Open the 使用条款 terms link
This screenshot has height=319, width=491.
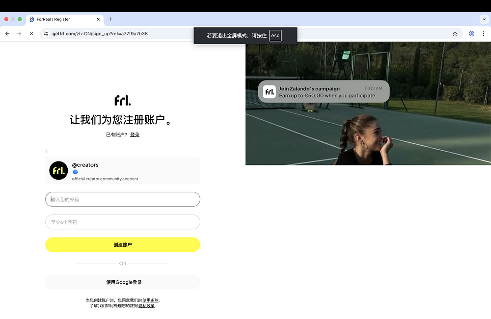pos(151,300)
